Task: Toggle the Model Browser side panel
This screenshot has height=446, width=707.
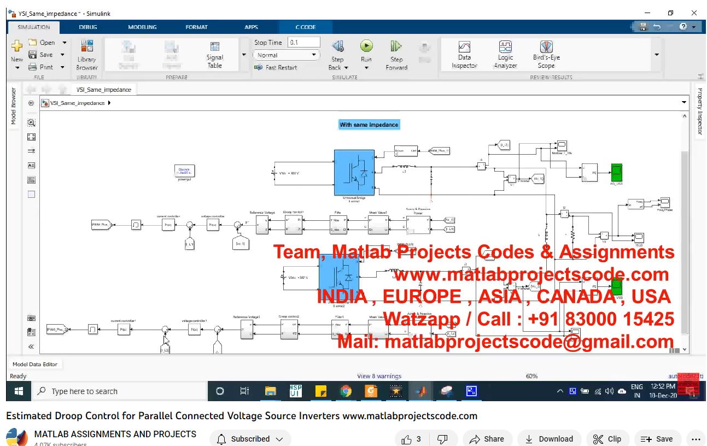Action: coord(14,106)
